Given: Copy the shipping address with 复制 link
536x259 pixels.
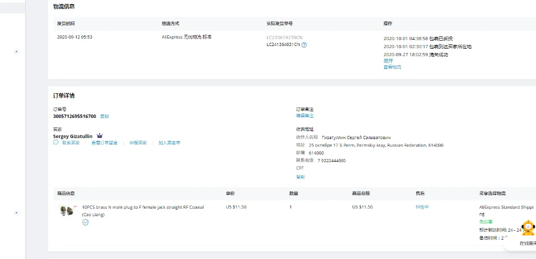Looking at the screenshot, I should [x=300, y=177].
